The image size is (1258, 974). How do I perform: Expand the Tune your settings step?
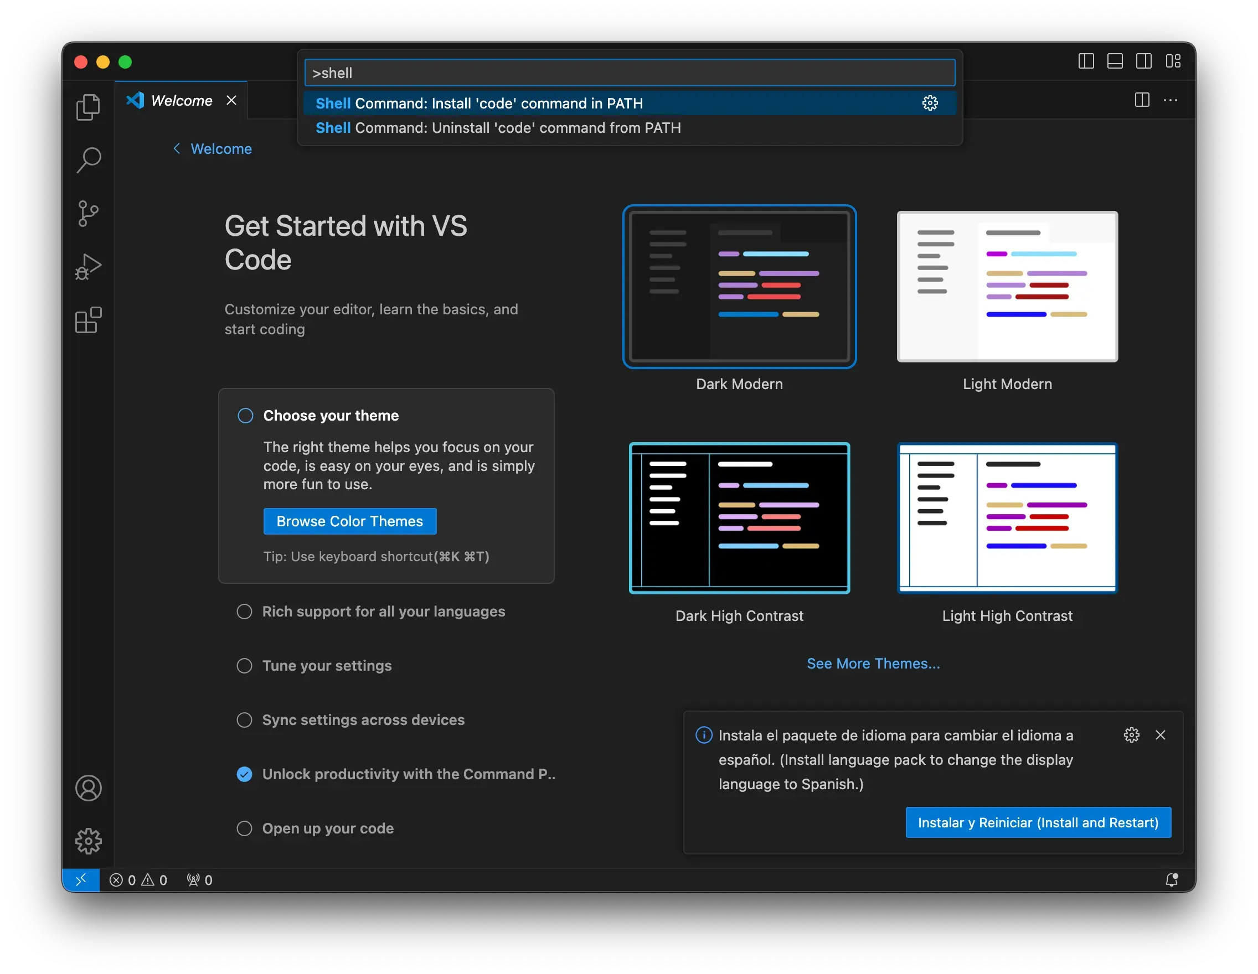coord(327,665)
